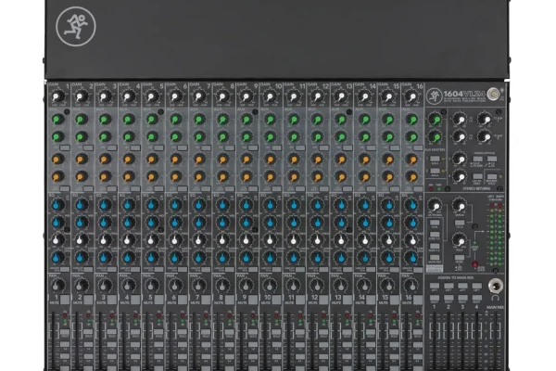Click channel 16 top blue EQ knob
556x371 pixels.
tap(411, 205)
